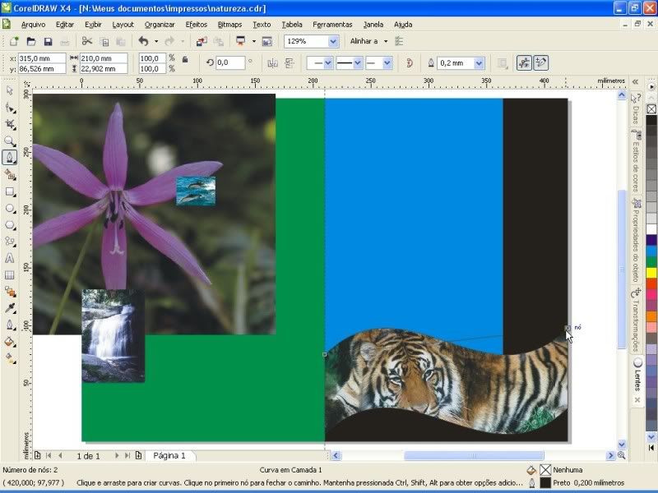Image resolution: width=658 pixels, height=493 pixels.
Task: Click the Save icon in the toolbar
Action: coord(48,41)
